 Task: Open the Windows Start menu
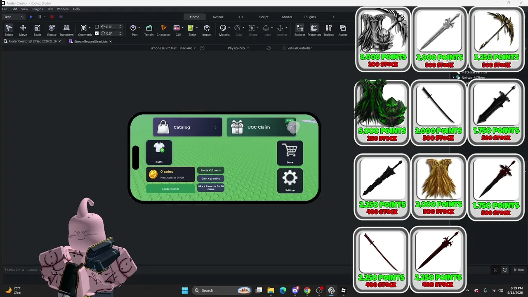click(185, 290)
